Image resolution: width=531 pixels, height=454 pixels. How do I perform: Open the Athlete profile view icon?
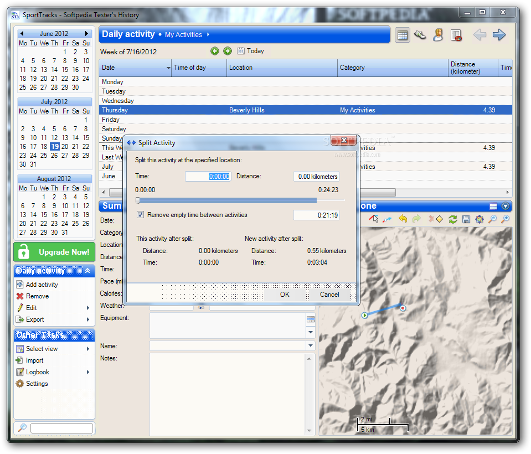coord(438,34)
